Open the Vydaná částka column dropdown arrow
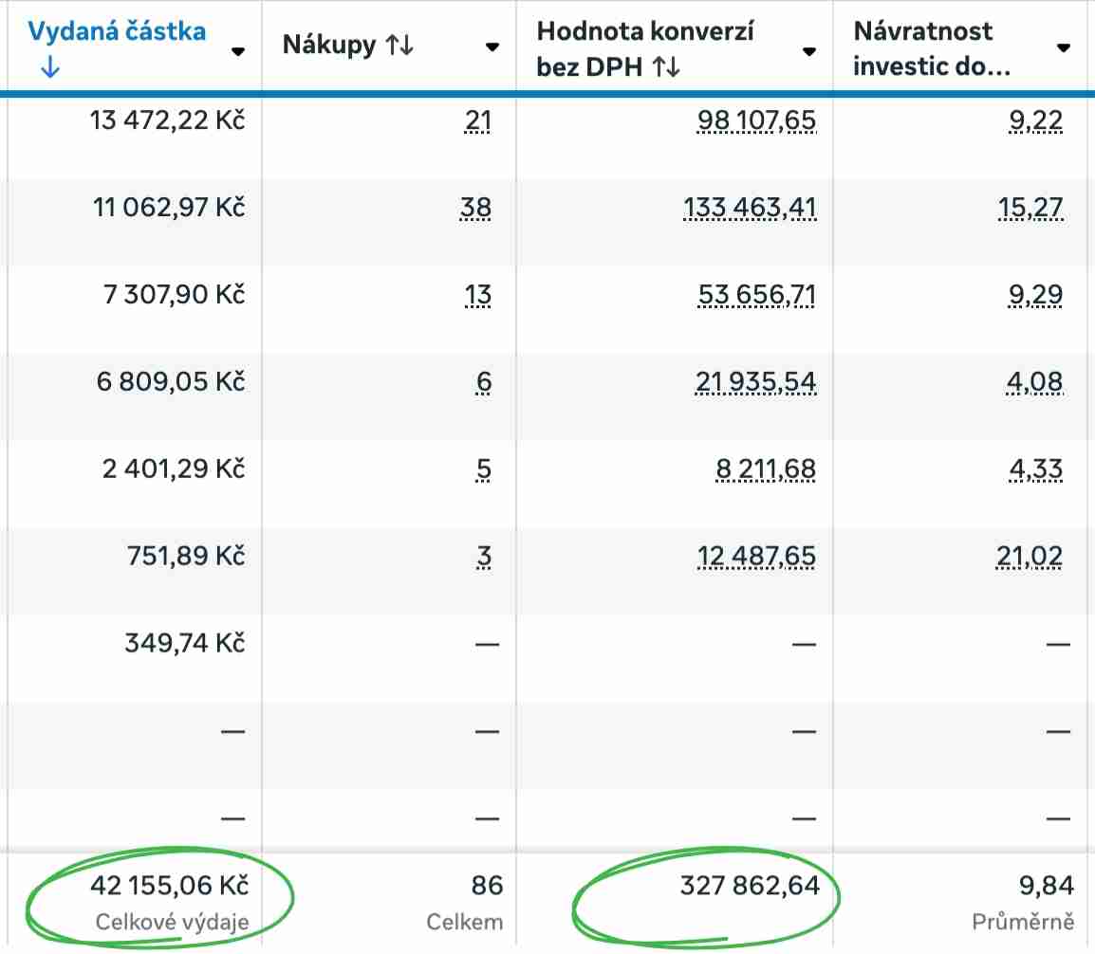 (x=238, y=51)
